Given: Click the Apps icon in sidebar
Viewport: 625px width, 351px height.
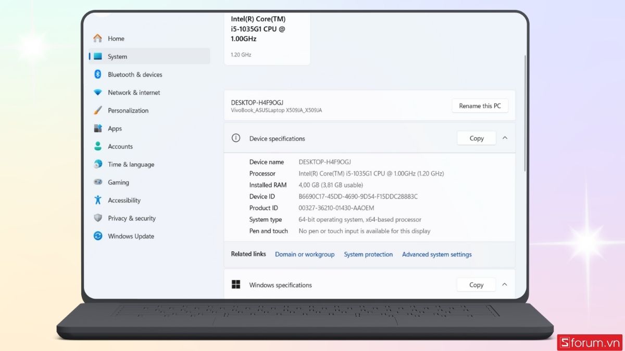Looking at the screenshot, I should tap(97, 128).
